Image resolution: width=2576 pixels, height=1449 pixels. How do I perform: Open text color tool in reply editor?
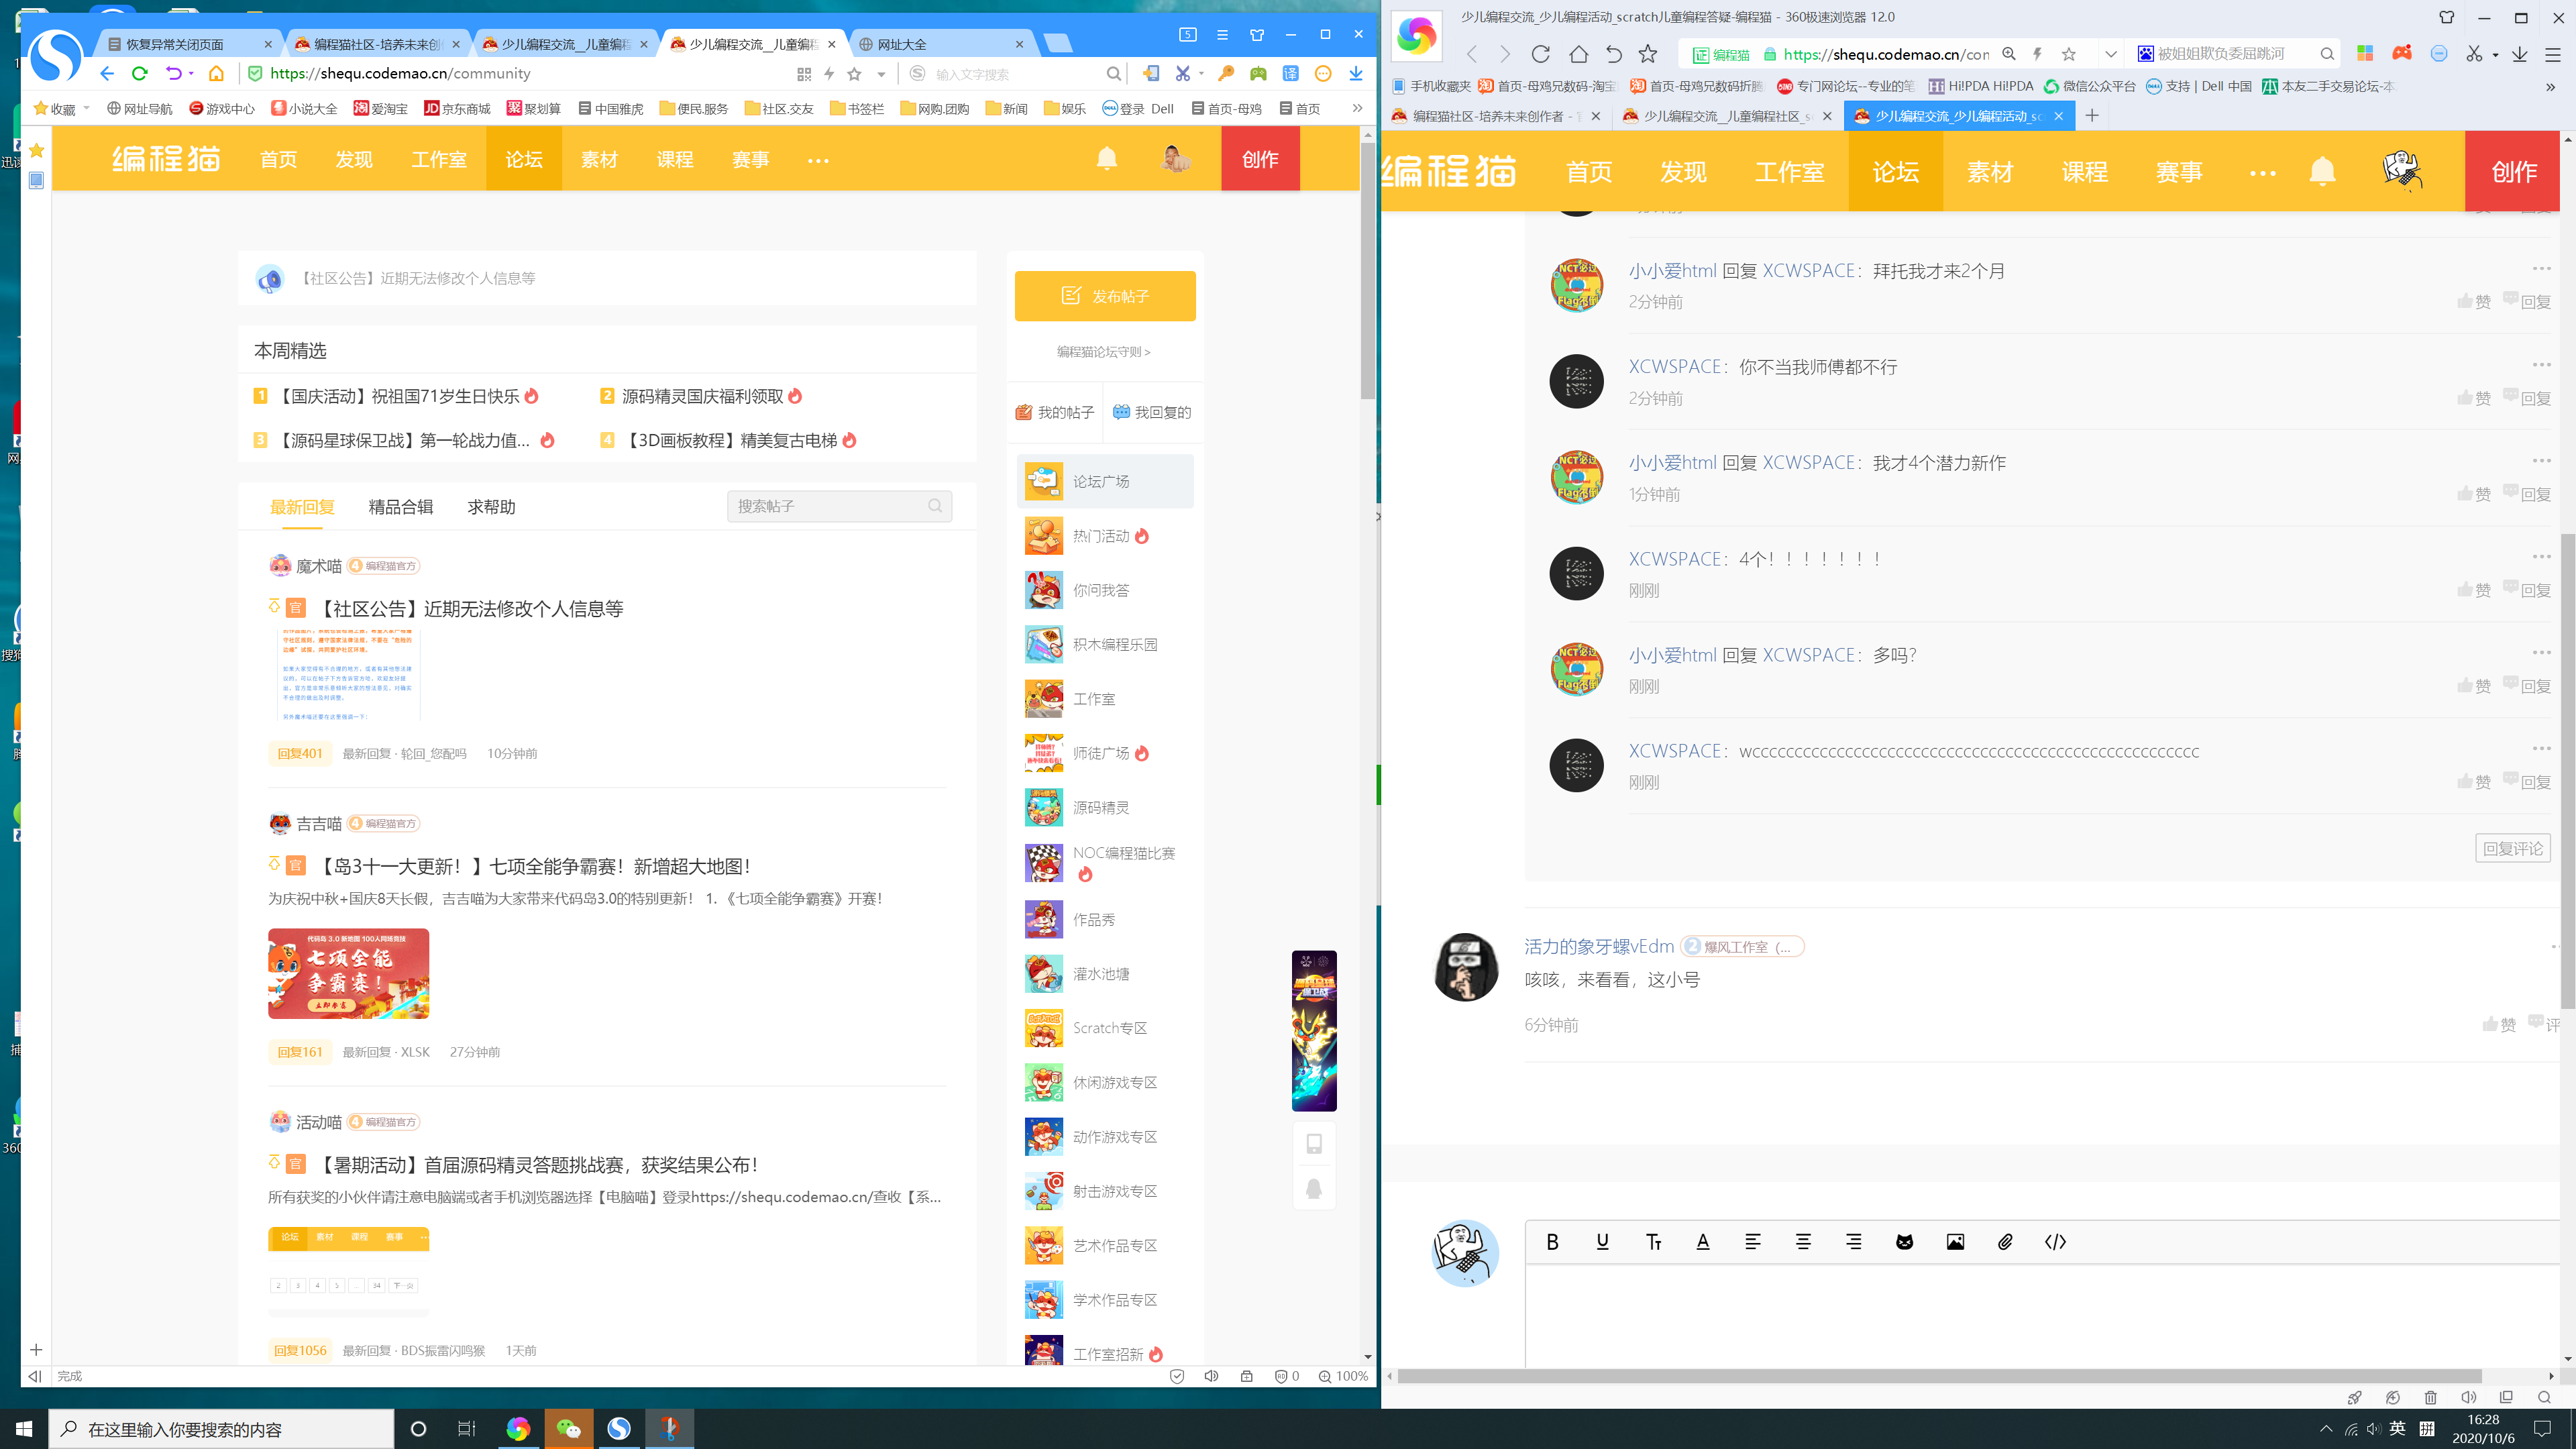tap(1703, 1242)
